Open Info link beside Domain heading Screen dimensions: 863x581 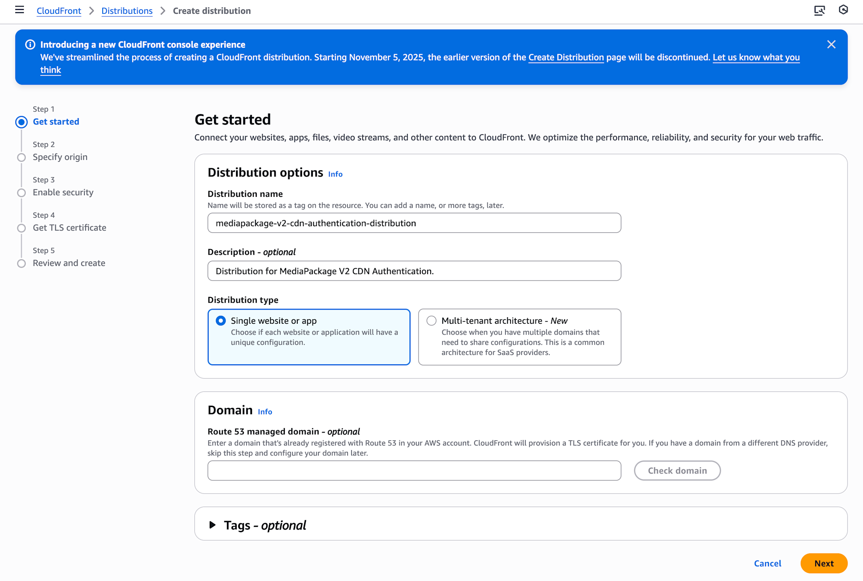[x=265, y=412]
